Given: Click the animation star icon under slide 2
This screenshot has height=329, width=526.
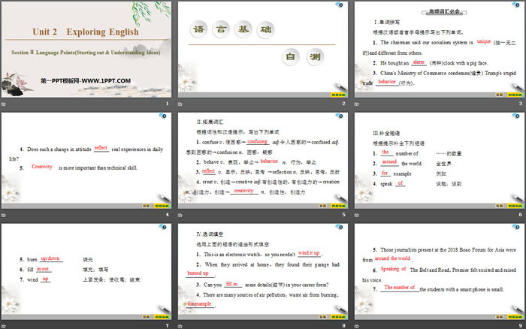Looking at the screenshot, I should (x=180, y=104).
